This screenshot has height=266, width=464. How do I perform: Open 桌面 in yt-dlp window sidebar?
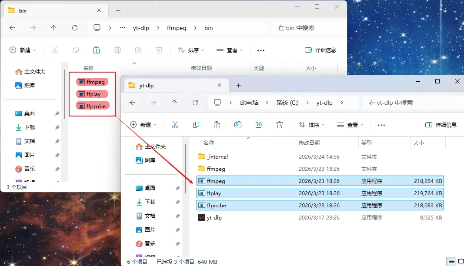145,188
